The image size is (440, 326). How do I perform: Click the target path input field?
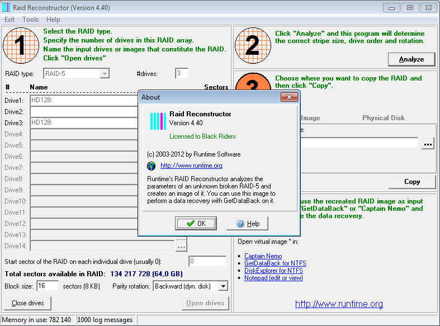(359, 143)
